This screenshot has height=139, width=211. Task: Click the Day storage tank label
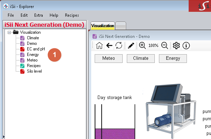tap(115, 98)
